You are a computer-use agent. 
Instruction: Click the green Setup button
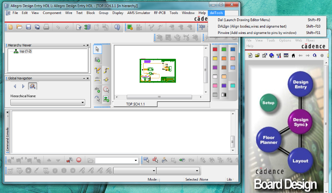[x=268, y=103]
